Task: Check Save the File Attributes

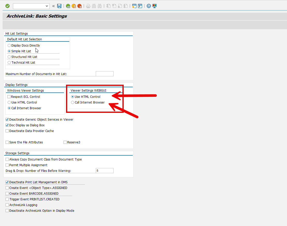Action: [7, 142]
